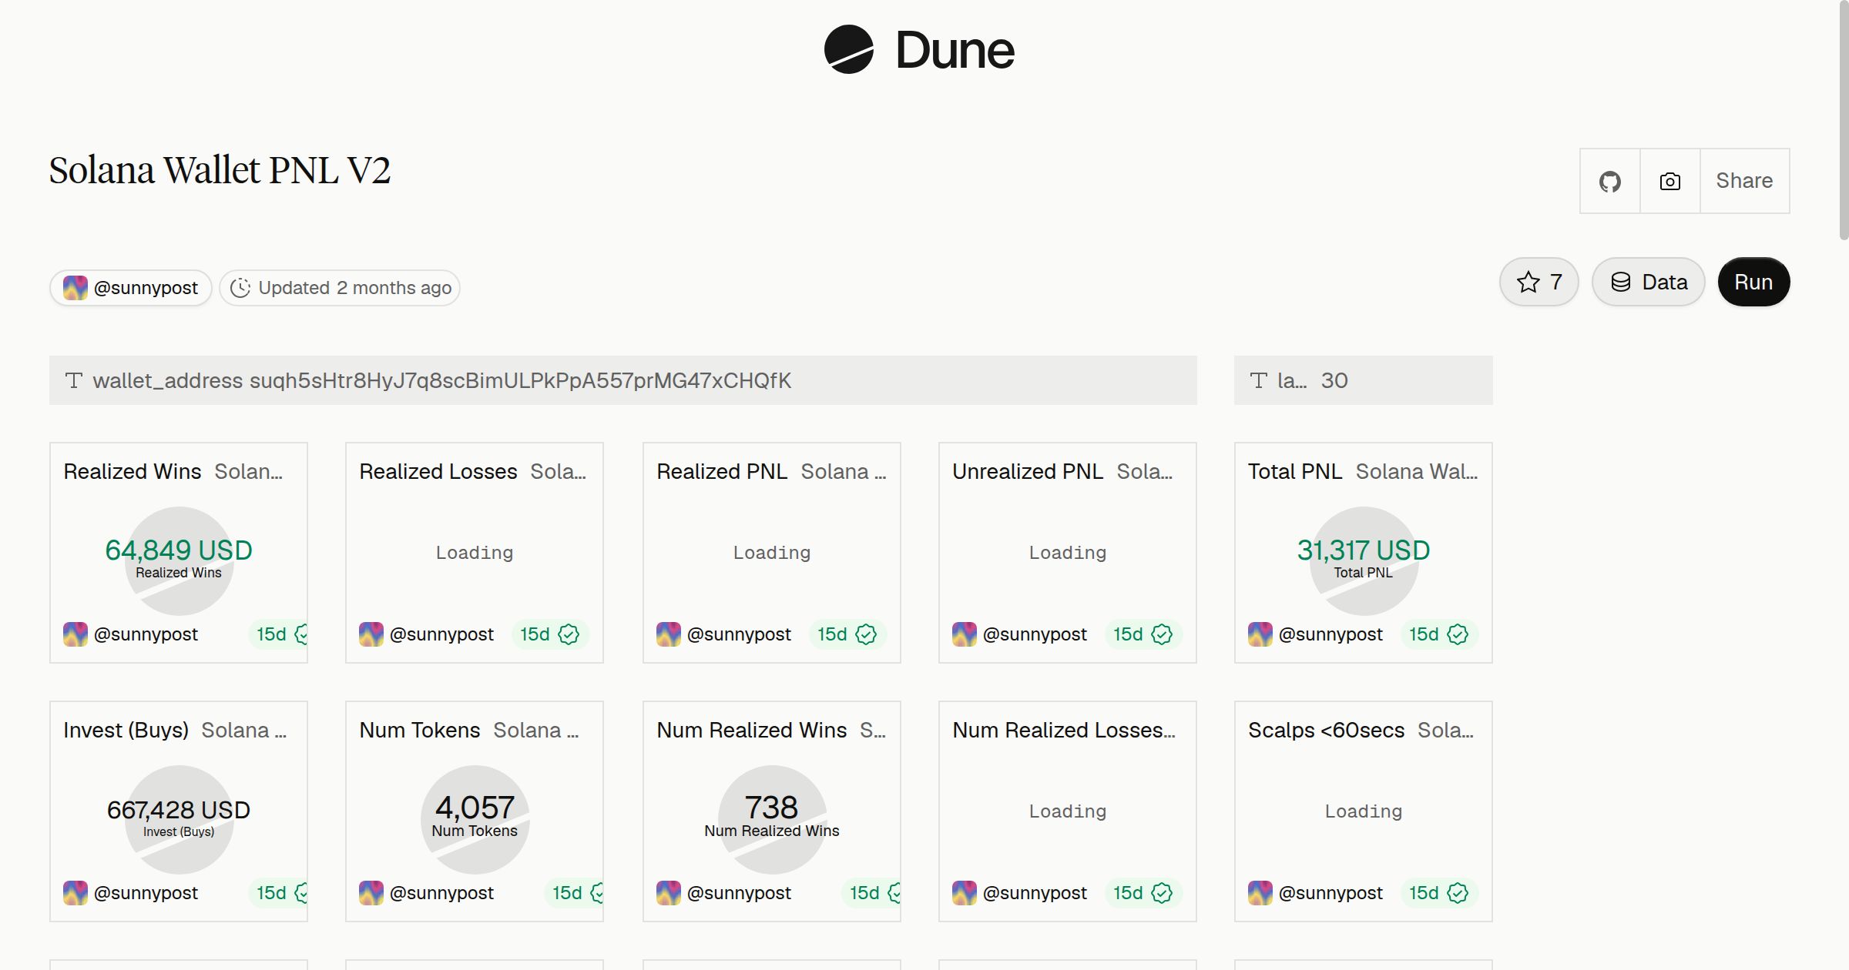Viewport: 1849px width, 970px height.
Task: Click @sunnypost avatar on Total PNL card
Action: [x=1260, y=634]
